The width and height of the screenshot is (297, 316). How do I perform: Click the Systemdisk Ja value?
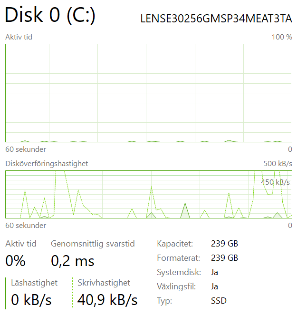[x=214, y=273]
